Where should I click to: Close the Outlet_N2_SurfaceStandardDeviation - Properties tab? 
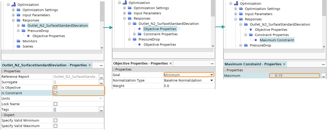pyautogui.click(x=90, y=65)
